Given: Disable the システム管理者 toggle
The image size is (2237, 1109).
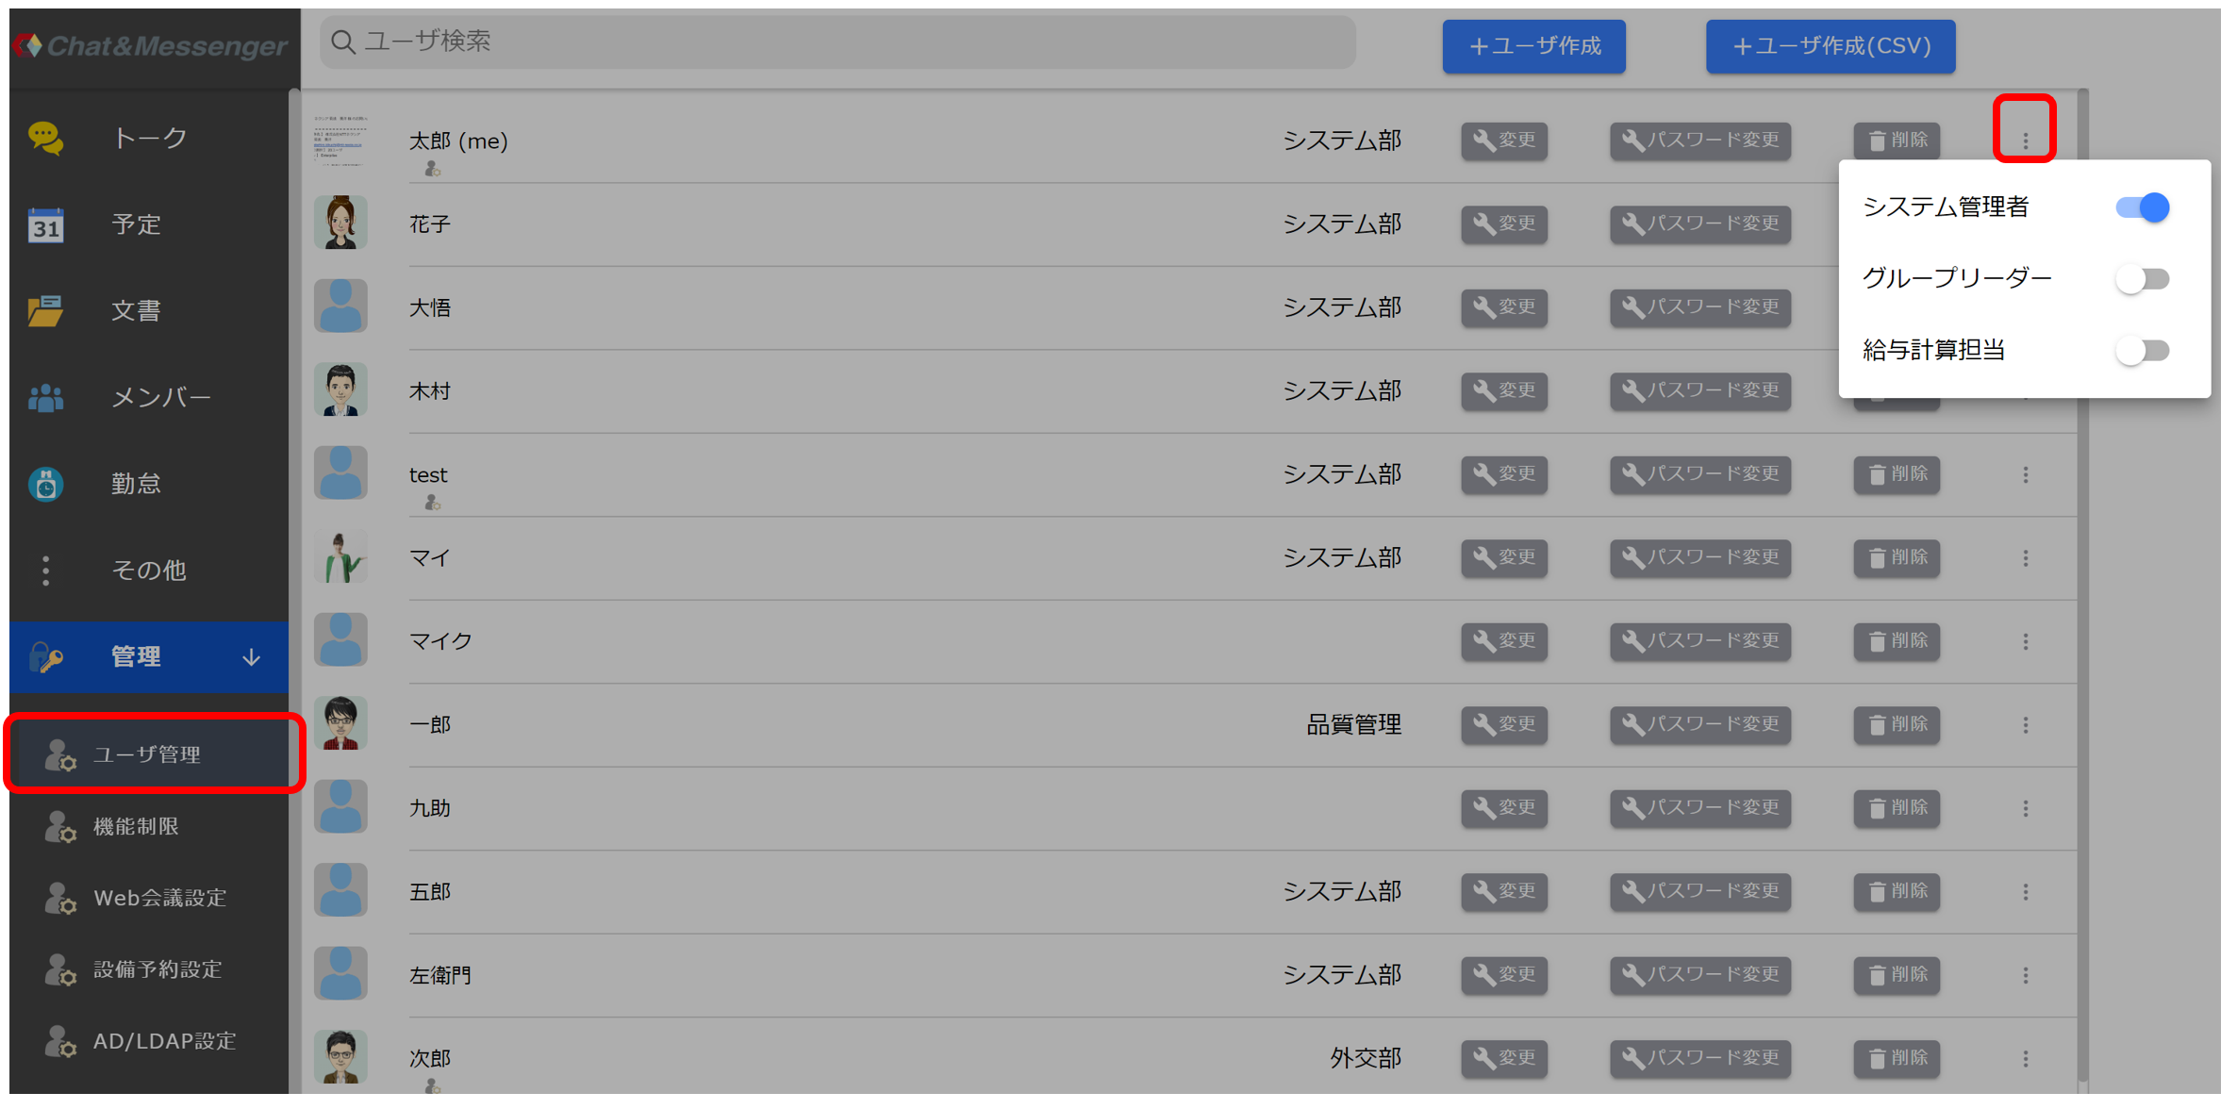Looking at the screenshot, I should (2143, 207).
